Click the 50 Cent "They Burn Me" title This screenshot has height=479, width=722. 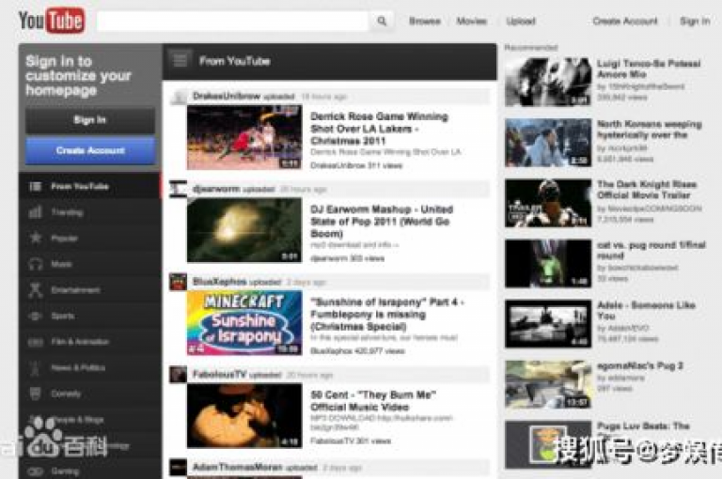point(373,401)
